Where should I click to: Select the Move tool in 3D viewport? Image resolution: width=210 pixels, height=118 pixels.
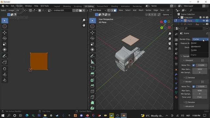click(92, 32)
